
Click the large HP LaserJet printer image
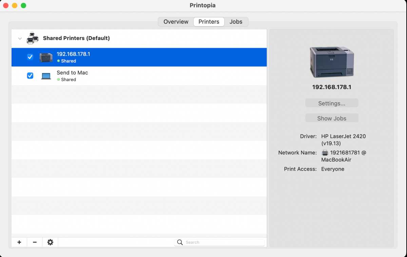(x=332, y=62)
